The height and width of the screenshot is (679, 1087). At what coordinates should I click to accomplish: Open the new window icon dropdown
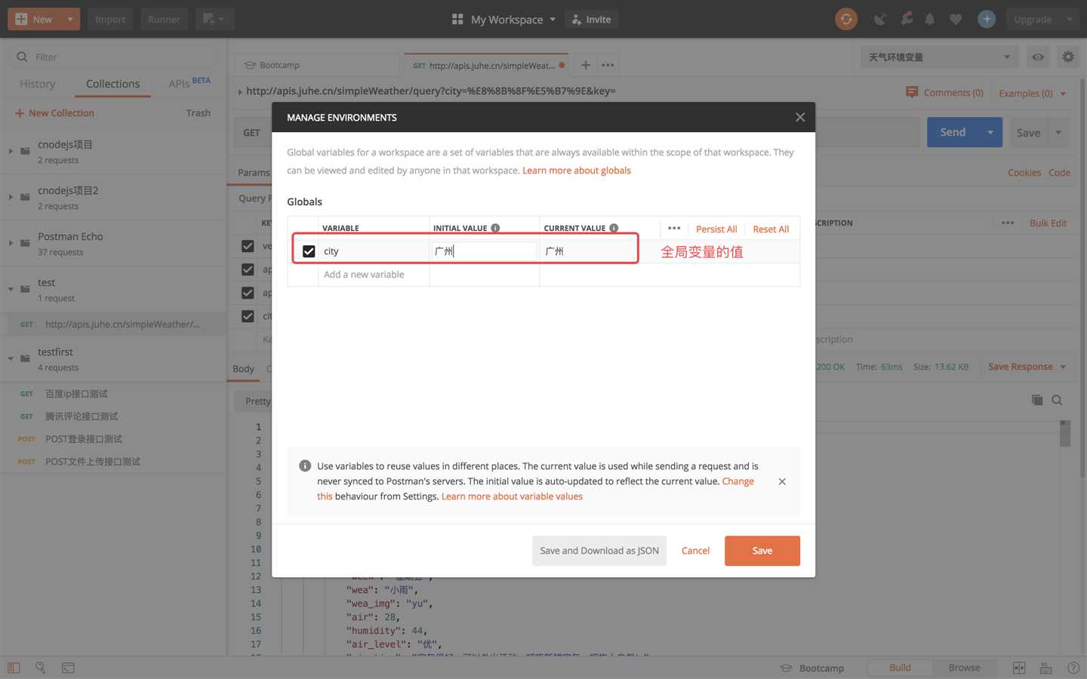coord(214,19)
